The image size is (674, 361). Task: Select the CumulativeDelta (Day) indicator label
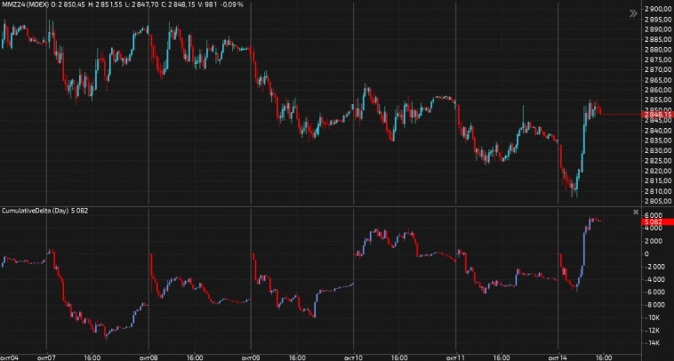click(35, 211)
